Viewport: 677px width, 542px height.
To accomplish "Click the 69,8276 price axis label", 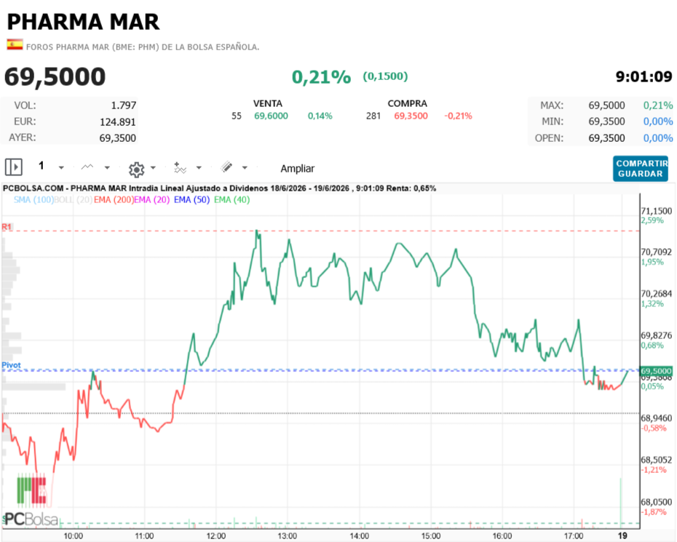I will pyautogui.click(x=657, y=335).
